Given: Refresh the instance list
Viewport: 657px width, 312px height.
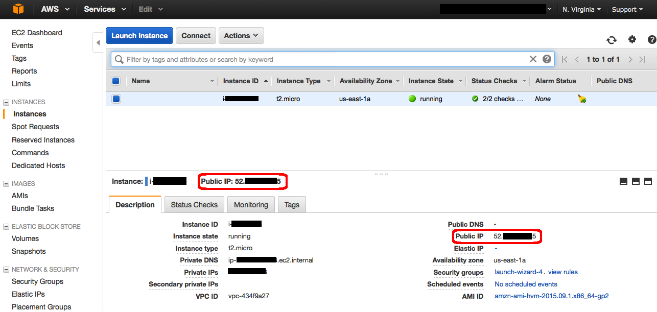Looking at the screenshot, I should pos(611,39).
